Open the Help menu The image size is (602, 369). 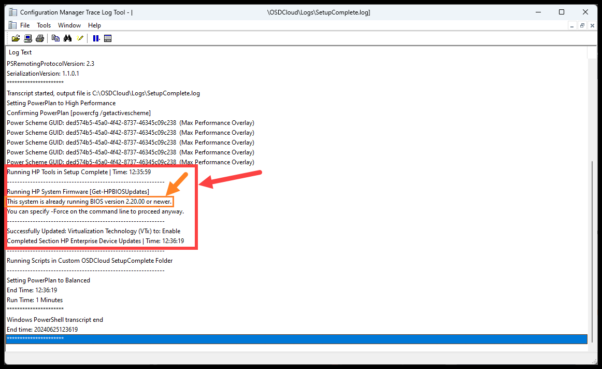[94, 25]
